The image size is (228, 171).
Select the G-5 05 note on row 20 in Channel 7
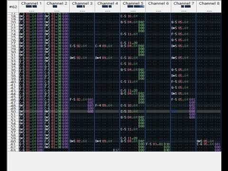tap(180, 22)
